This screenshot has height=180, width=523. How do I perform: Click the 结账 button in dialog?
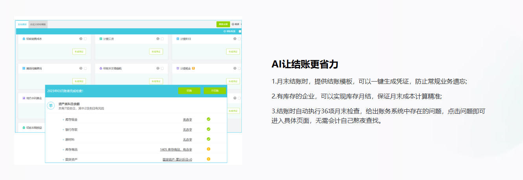pyautogui.click(x=189, y=91)
